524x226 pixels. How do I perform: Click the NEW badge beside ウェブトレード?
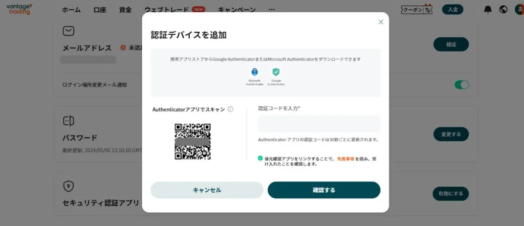(x=199, y=9)
